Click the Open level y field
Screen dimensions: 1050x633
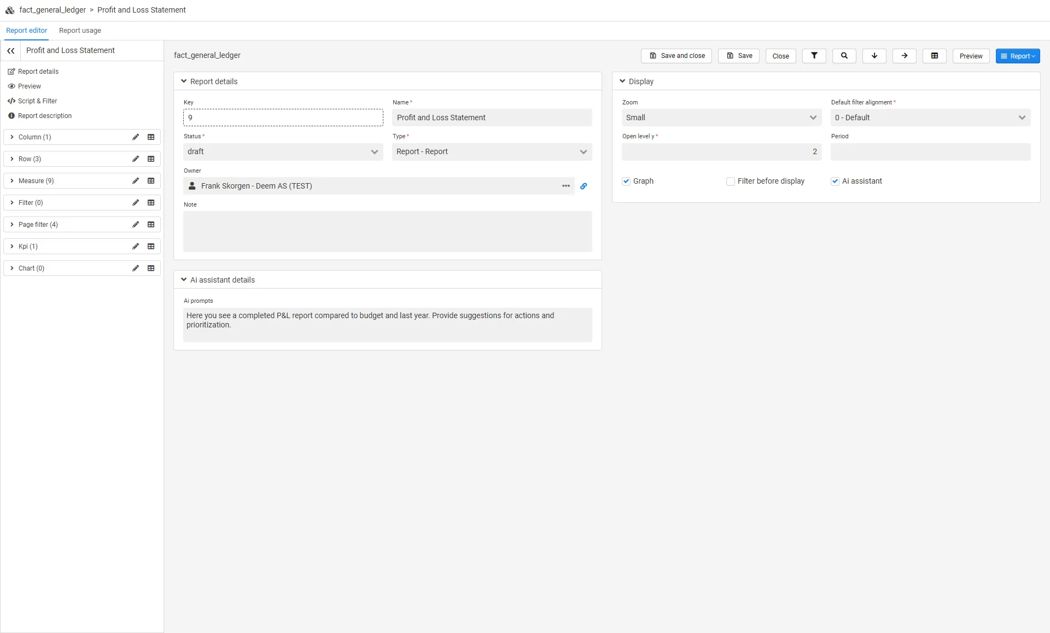[x=722, y=151]
